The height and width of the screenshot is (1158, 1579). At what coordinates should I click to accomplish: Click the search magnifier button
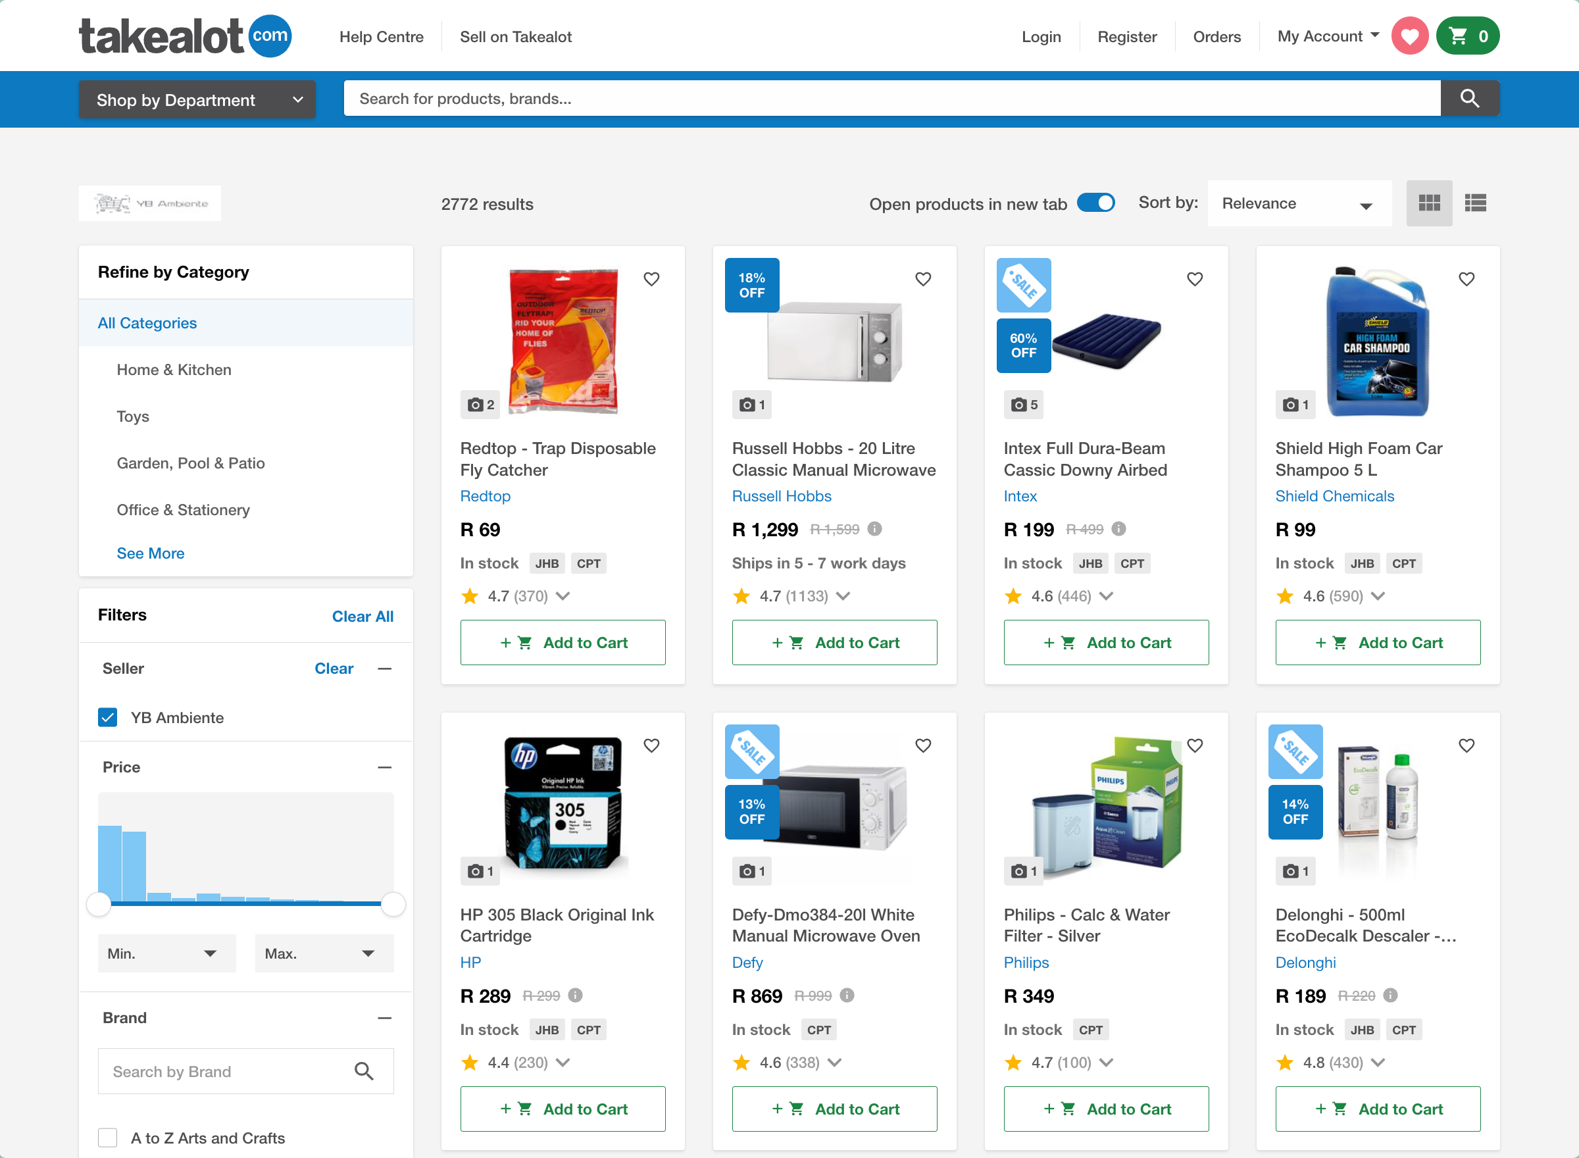(1470, 99)
